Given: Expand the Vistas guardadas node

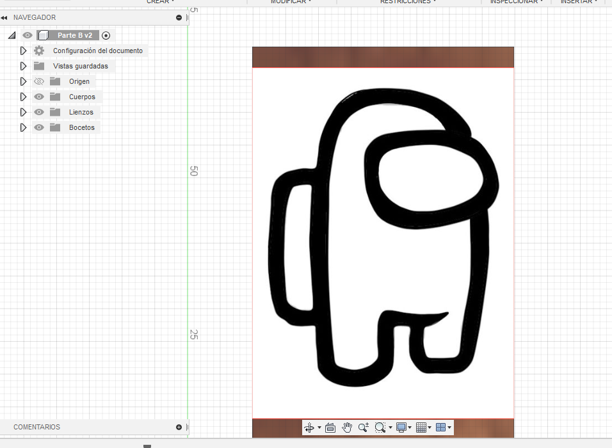Looking at the screenshot, I should pos(24,66).
